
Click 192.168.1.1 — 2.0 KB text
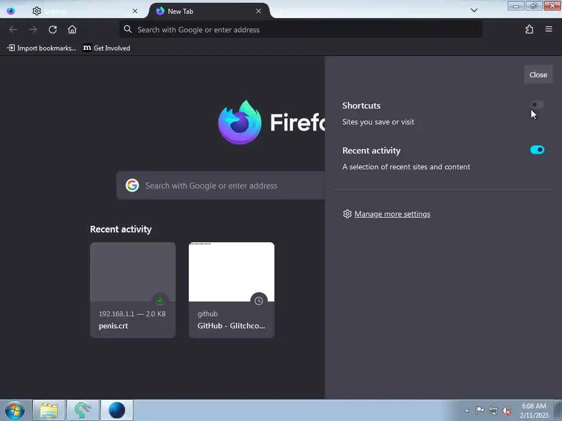[x=132, y=314]
